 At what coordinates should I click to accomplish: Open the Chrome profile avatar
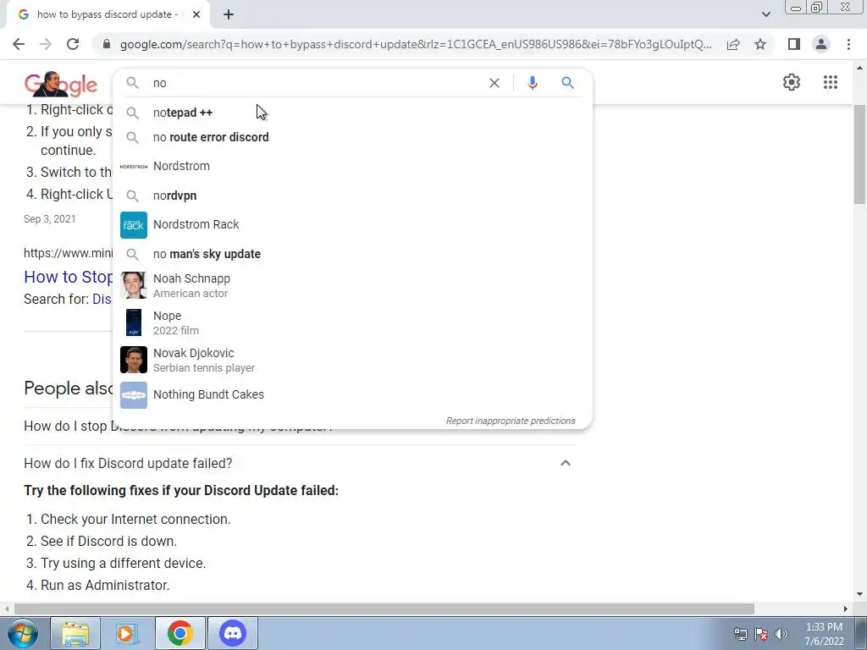(821, 44)
